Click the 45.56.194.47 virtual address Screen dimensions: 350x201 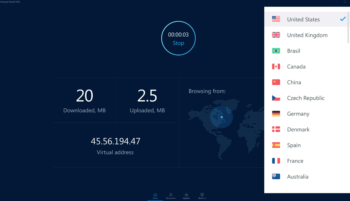click(115, 141)
